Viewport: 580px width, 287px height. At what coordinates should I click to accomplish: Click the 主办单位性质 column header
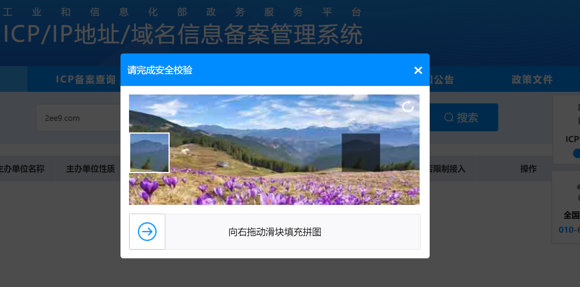pos(91,169)
